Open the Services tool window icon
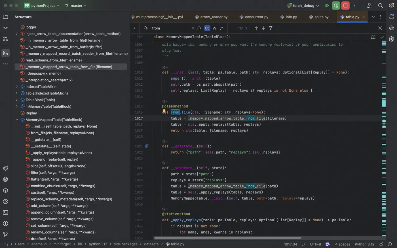 pos(5,202)
